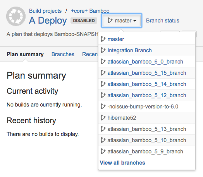Click branch icon beside hibernate52 entry
The width and height of the screenshot is (203, 177).
click(x=103, y=118)
